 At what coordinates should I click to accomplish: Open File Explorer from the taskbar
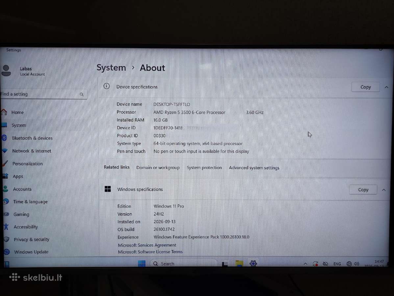[x=239, y=263]
